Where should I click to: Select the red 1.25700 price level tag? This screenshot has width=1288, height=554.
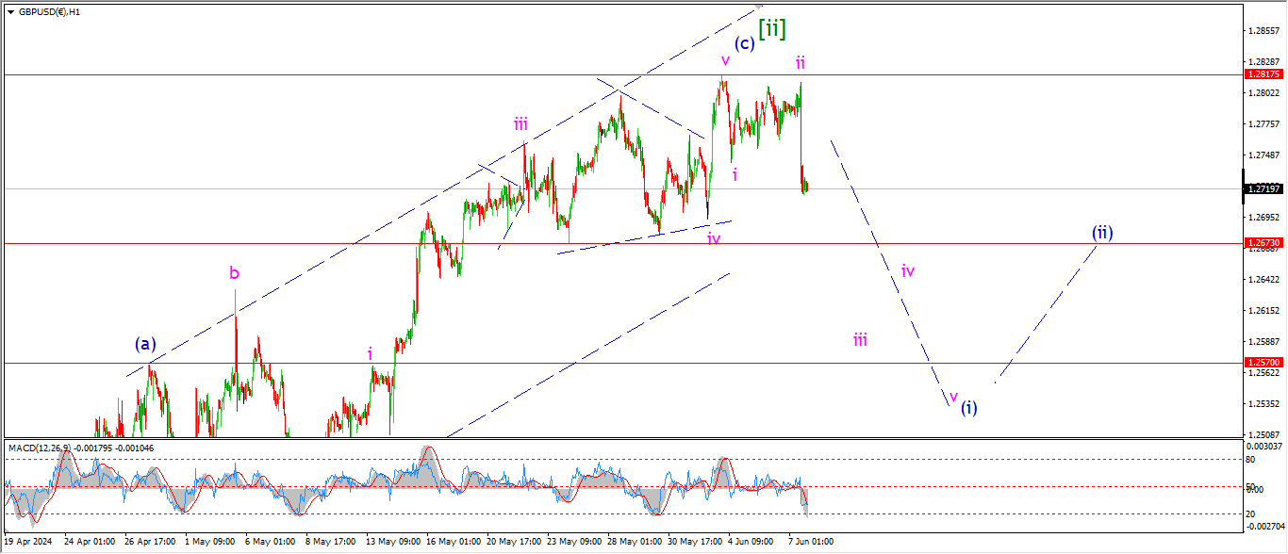[1263, 362]
